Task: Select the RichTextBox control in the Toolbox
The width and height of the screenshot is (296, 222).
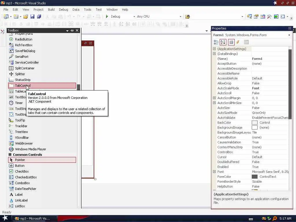Action: [x=42, y=45]
